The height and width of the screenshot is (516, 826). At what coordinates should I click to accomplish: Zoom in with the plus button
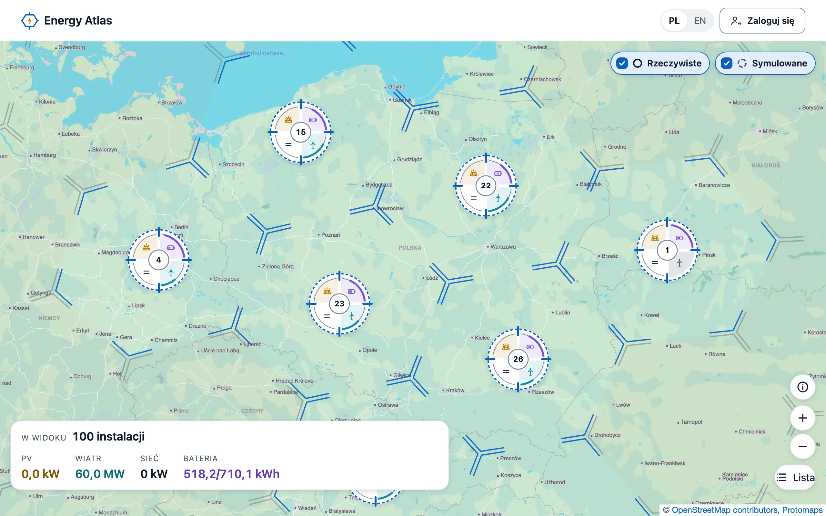tap(802, 418)
